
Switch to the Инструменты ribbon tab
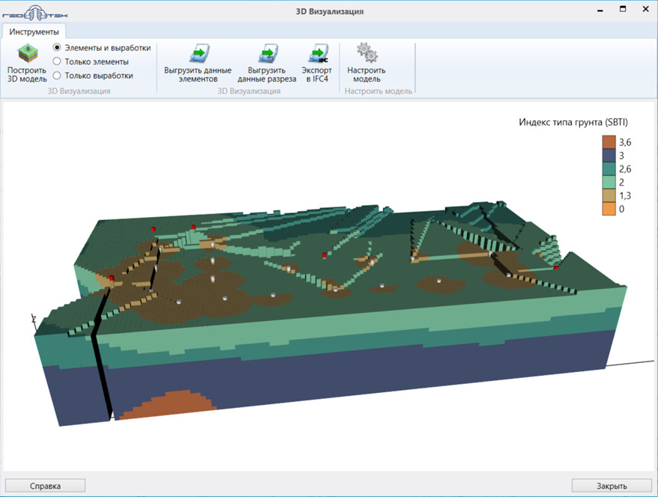34,31
